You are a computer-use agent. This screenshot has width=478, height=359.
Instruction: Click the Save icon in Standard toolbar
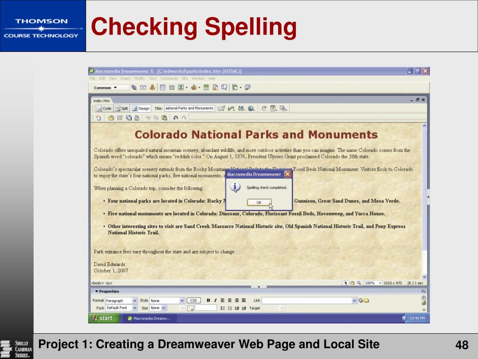pyautogui.click(x=120, y=118)
